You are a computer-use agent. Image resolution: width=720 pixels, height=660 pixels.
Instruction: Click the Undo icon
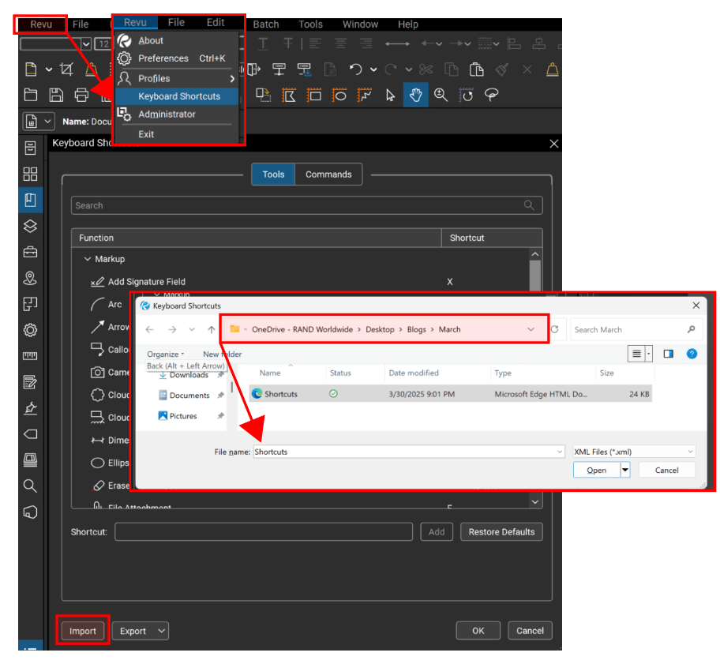pos(355,69)
